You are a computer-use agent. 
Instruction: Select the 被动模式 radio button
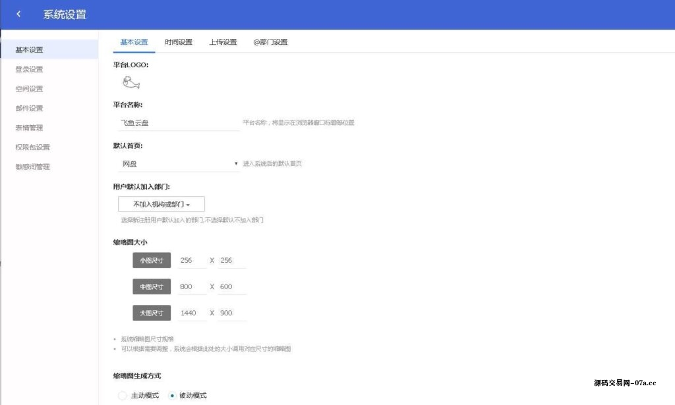click(x=172, y=395)
